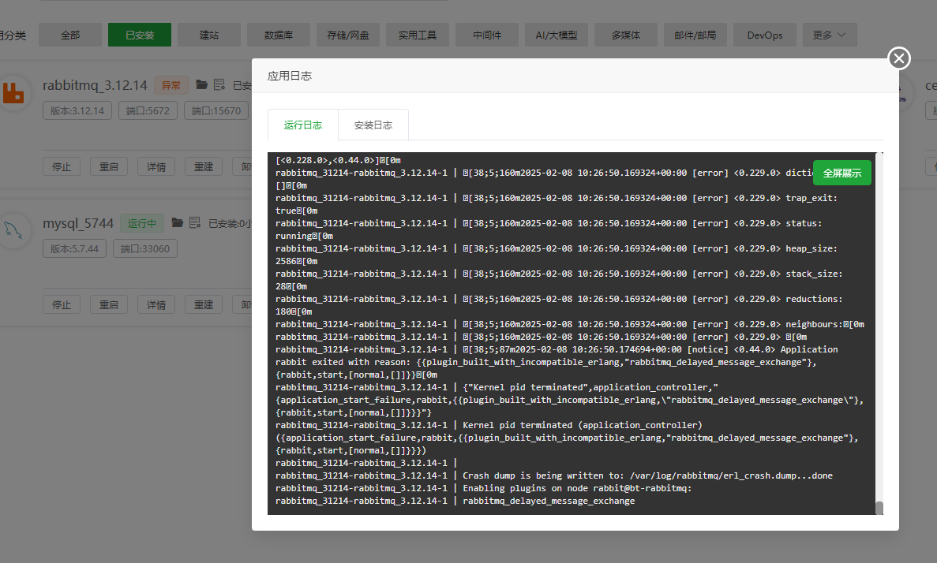The image size is (937, 563).
Task: Open the rabbitmq_3.12.14 folder icon
Action: pyautogui.click(x=202, y=85)
